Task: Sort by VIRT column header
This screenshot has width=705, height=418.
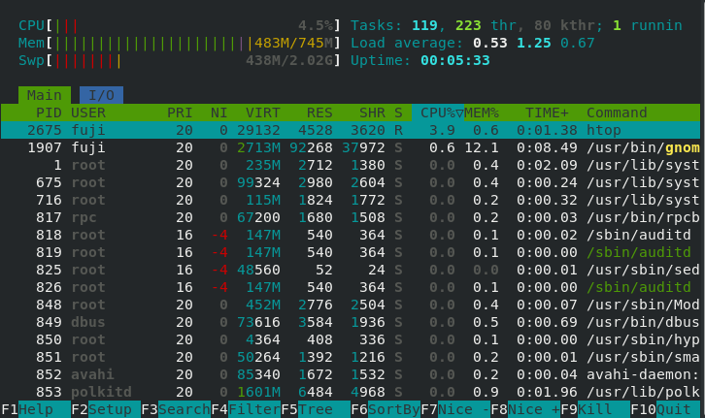Action: click(262, 113)
